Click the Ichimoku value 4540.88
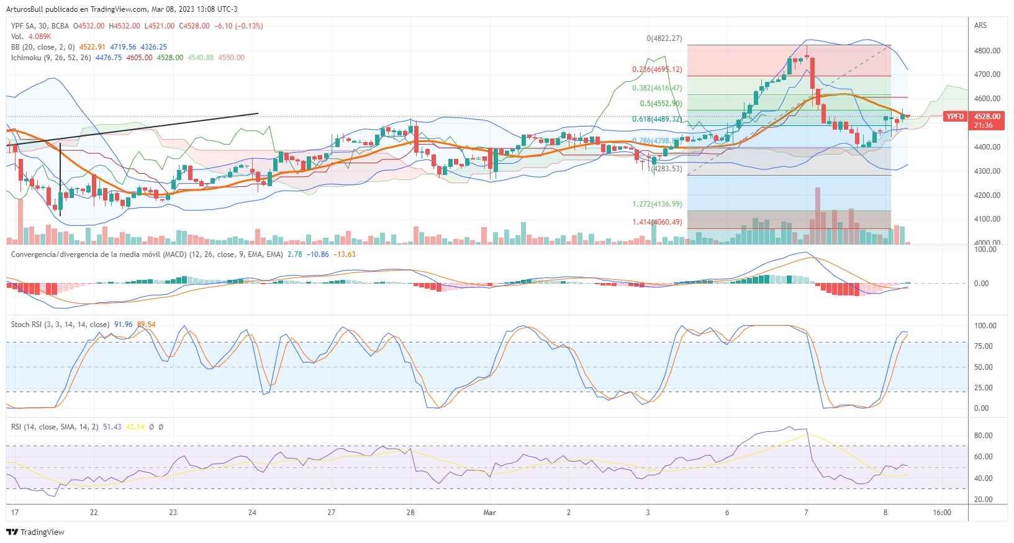Viewport: 1014px width, 543px height. click(x=201, y=58)
